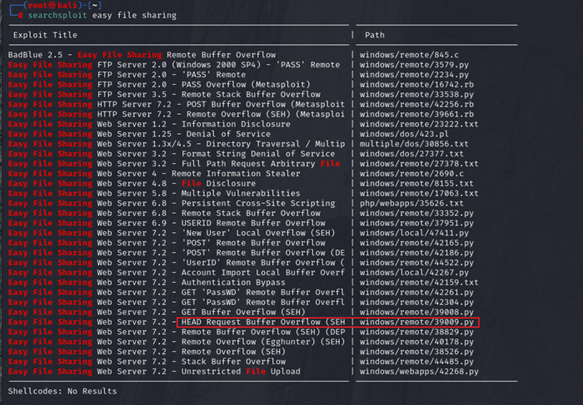
Task: Click the path windows/remote/40178.py
Action: (416, 342)
